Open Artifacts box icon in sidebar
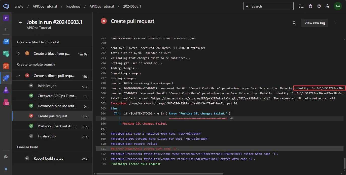 pyautogui.click(x=6, y=102)
